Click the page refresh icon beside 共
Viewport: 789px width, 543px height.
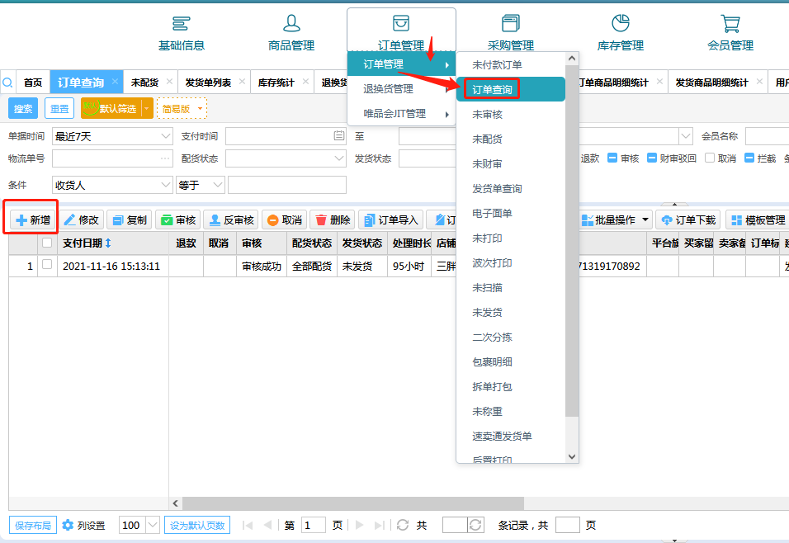tap(403, 525)
